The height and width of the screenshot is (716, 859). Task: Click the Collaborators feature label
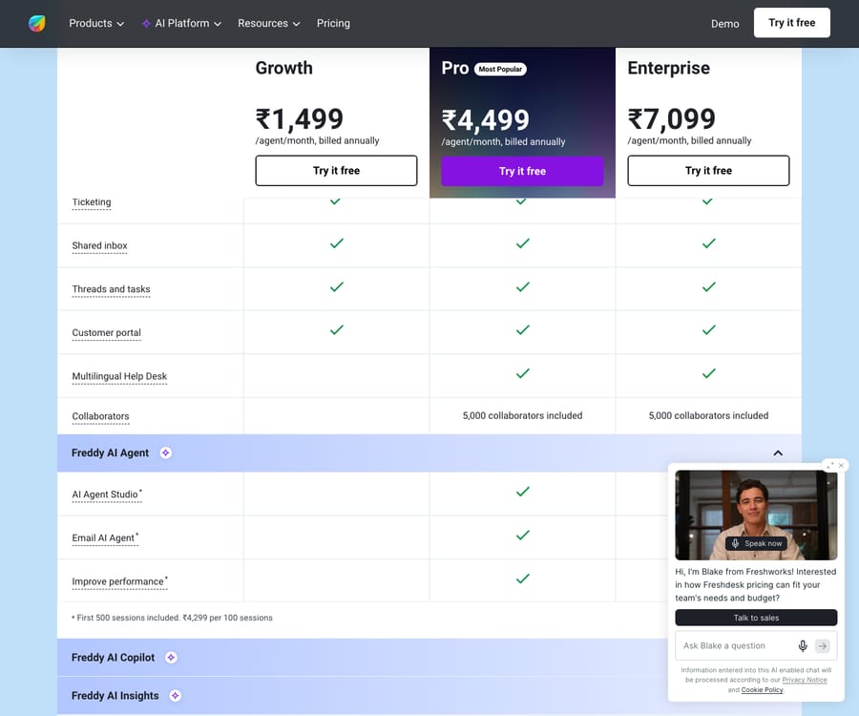click(x=101, y=416)
